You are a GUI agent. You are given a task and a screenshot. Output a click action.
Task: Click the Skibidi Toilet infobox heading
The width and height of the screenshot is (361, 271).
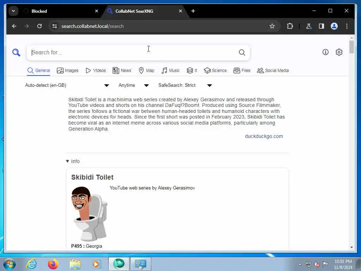[92, 177]
